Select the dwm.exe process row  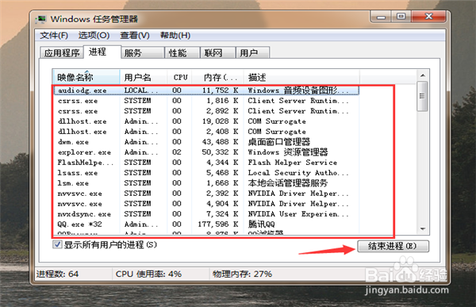click(x=206, y=142)
